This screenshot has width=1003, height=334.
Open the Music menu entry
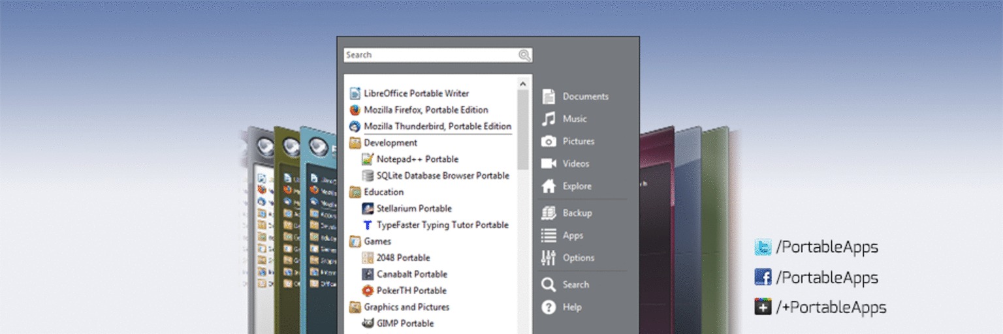575,119
